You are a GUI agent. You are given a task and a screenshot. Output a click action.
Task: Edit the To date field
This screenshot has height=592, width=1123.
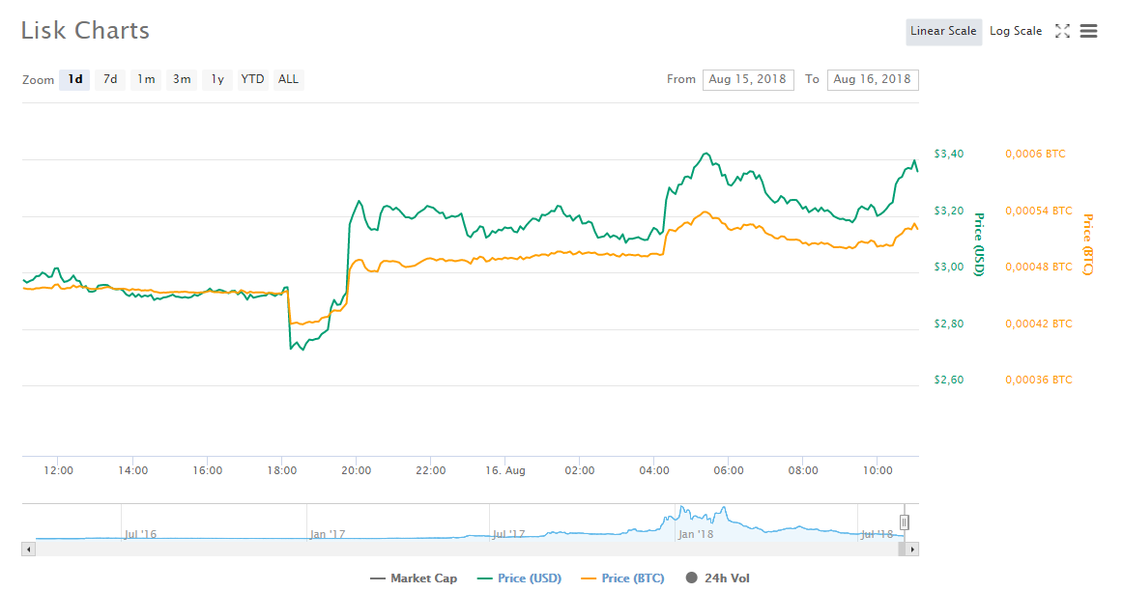pos(872,79)
